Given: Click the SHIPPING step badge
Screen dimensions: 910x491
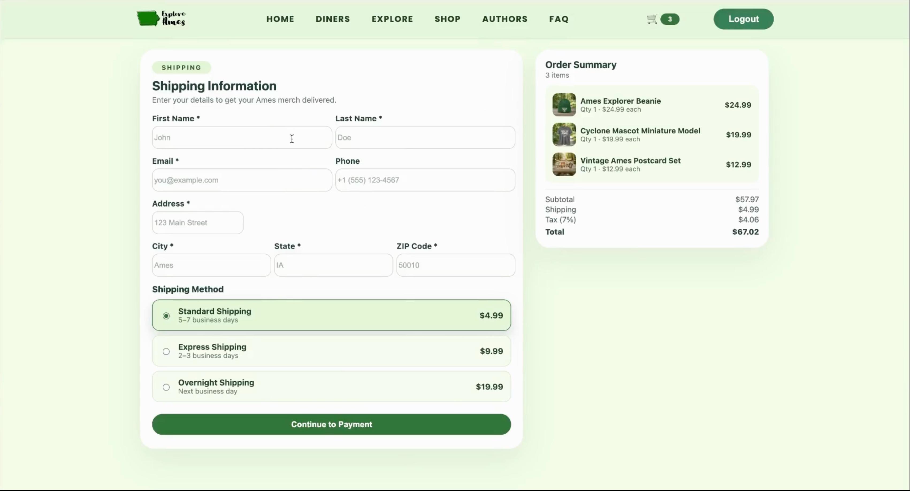Looking at the screenshot, I should pyautogui.click(x=182, y=67).
